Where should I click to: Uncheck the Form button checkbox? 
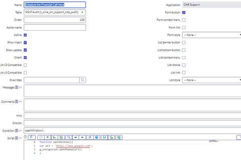[x=184, y=12]
